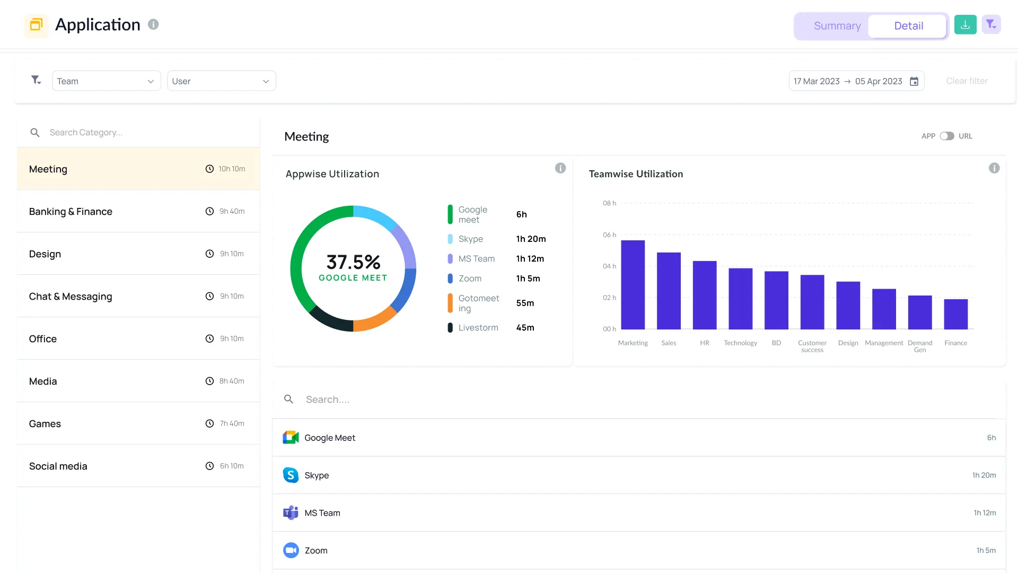1018x573 pixels.
Task: Select the Banking & Finance category
Action: click(71, 211)
